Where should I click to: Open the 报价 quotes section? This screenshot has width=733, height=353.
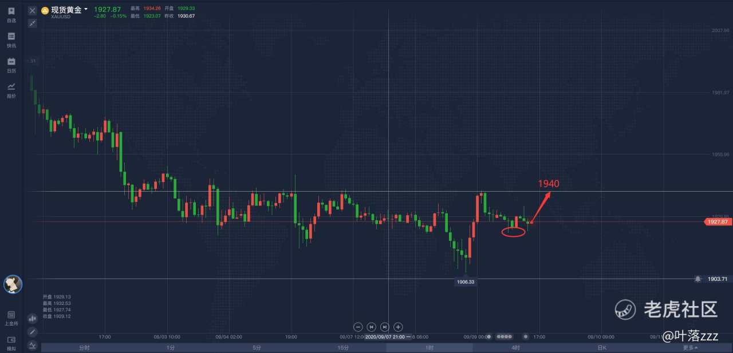click(11, 90)
